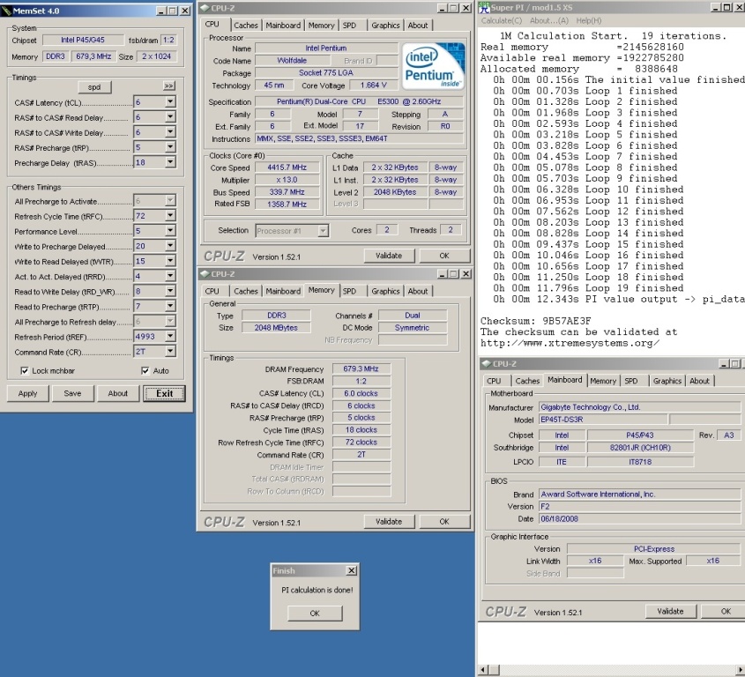This screenshot has height=677, width=745.
Task: Open the Command Rate (CR) dropdown
Action: 170,352
